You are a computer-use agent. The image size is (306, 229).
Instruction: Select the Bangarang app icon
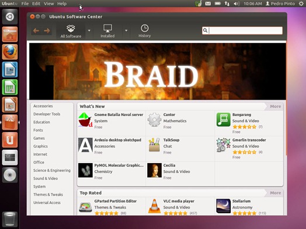pos(223,119)
